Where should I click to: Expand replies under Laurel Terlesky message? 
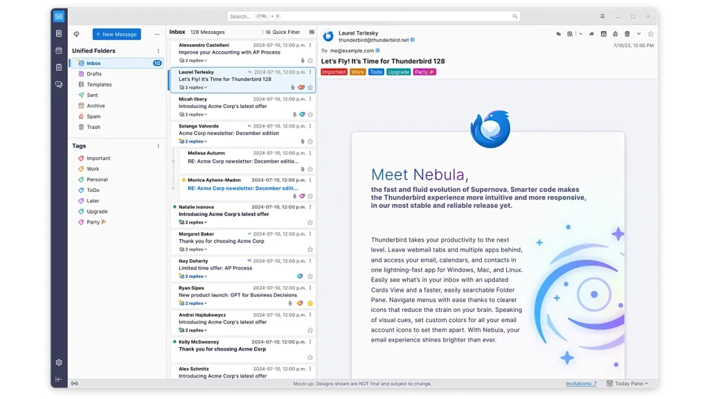pyautogui.click(x=194, y=88)
